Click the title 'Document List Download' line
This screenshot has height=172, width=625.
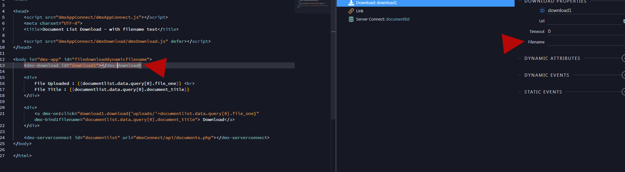click(x=101, y=29)
